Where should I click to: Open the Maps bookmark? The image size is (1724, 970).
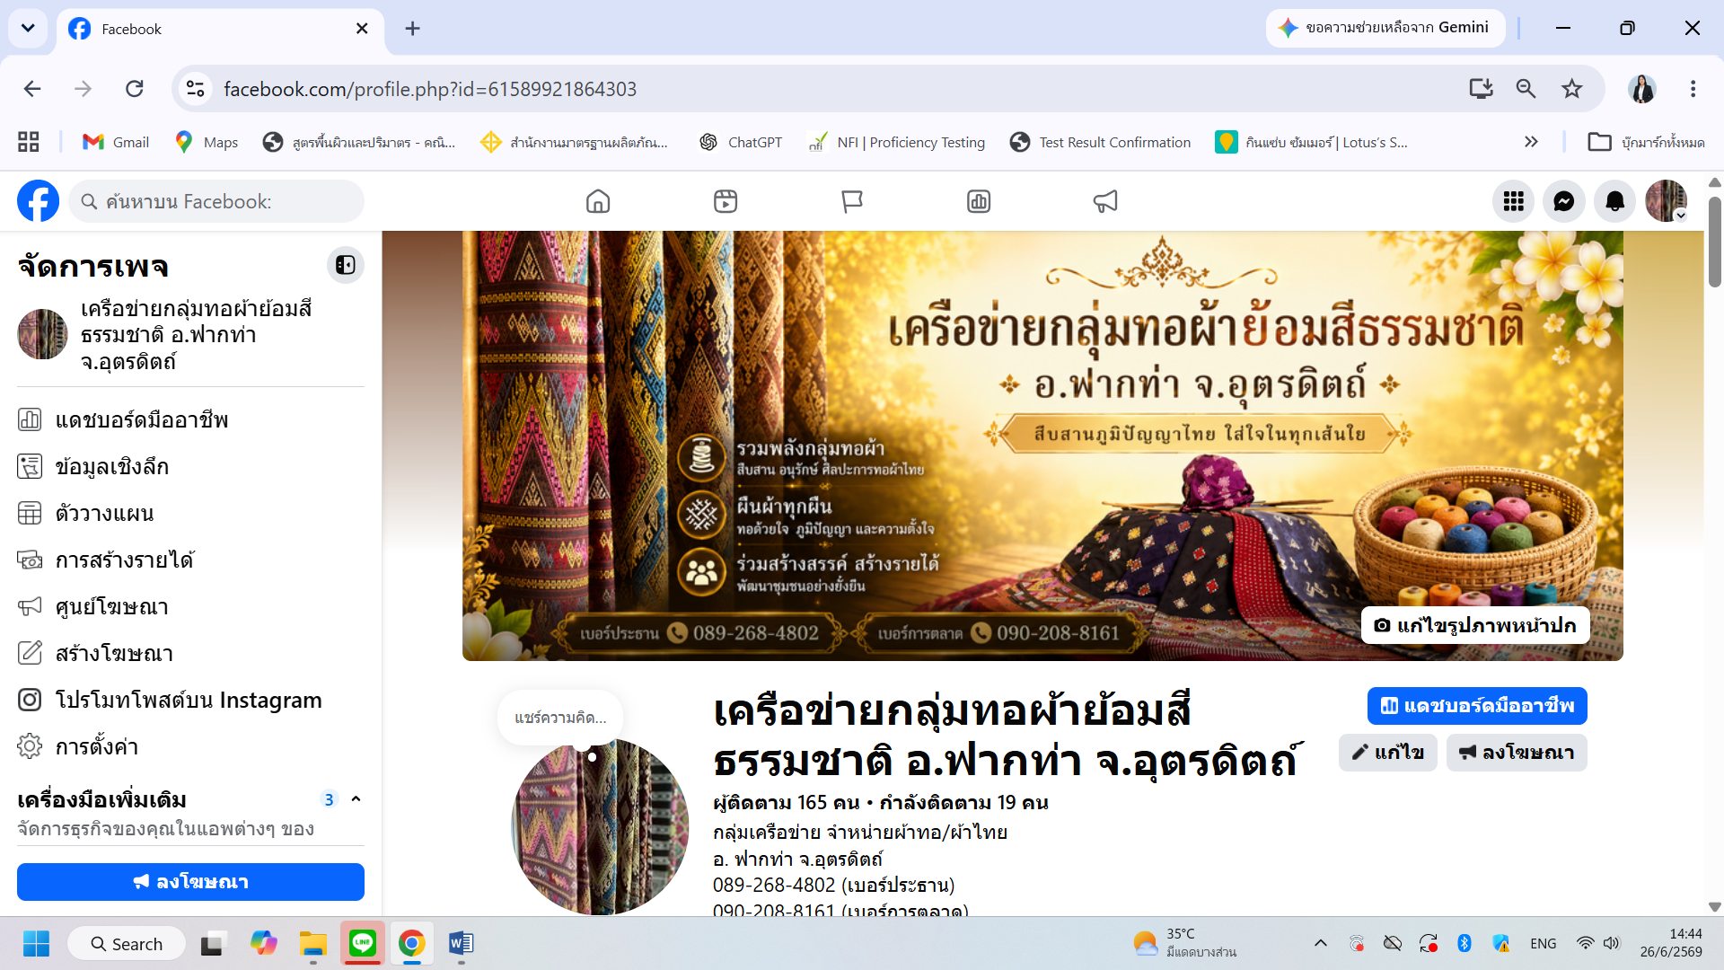pos(207,142)
